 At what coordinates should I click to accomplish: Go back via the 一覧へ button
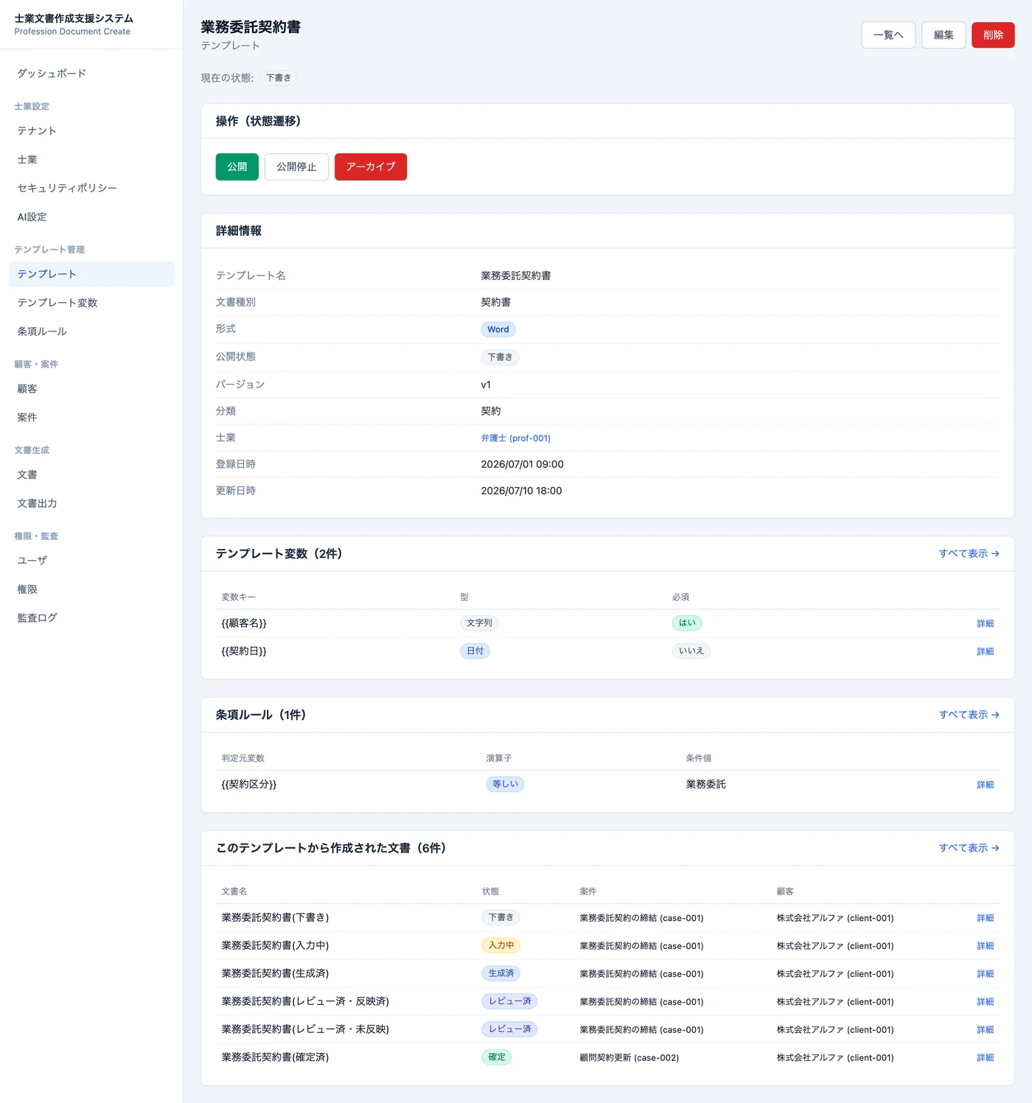(x=888, y=35)
